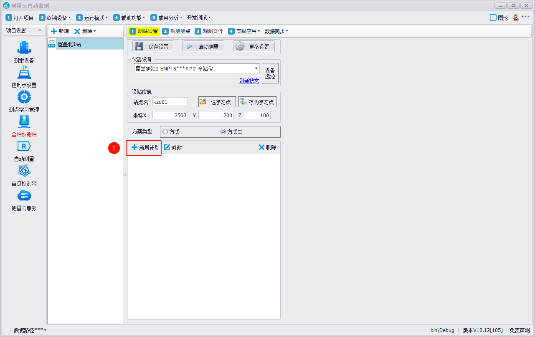Select the 方式二 radio button

pyautogui.click(x=223, y=132)
